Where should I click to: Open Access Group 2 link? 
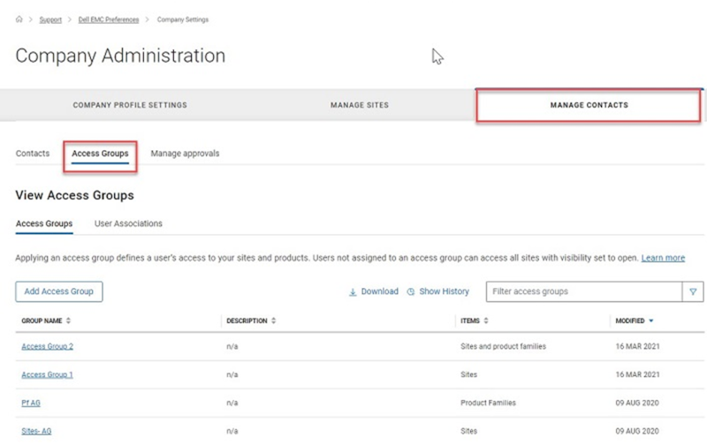(47, 346)
